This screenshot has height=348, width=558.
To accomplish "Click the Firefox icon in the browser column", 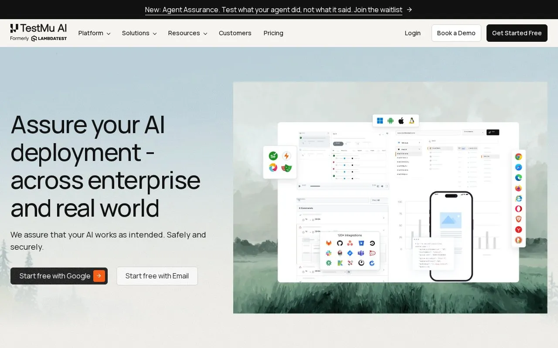I will pos(518,188).
